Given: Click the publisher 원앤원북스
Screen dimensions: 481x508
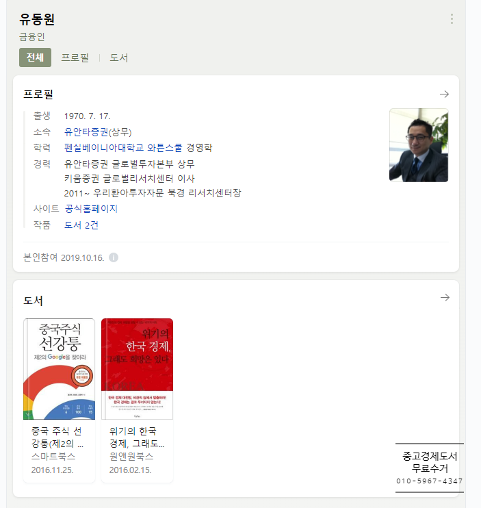Looking at the screenshot, I should click(131, 457).
